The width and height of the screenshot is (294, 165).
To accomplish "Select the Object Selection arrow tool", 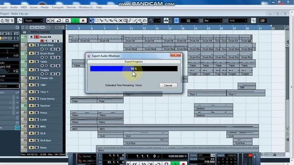I will coord(92,21).
